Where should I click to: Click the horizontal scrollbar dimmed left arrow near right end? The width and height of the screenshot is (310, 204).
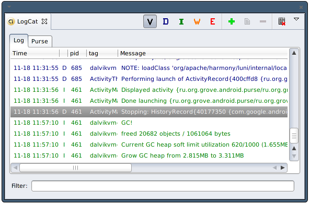274,167
